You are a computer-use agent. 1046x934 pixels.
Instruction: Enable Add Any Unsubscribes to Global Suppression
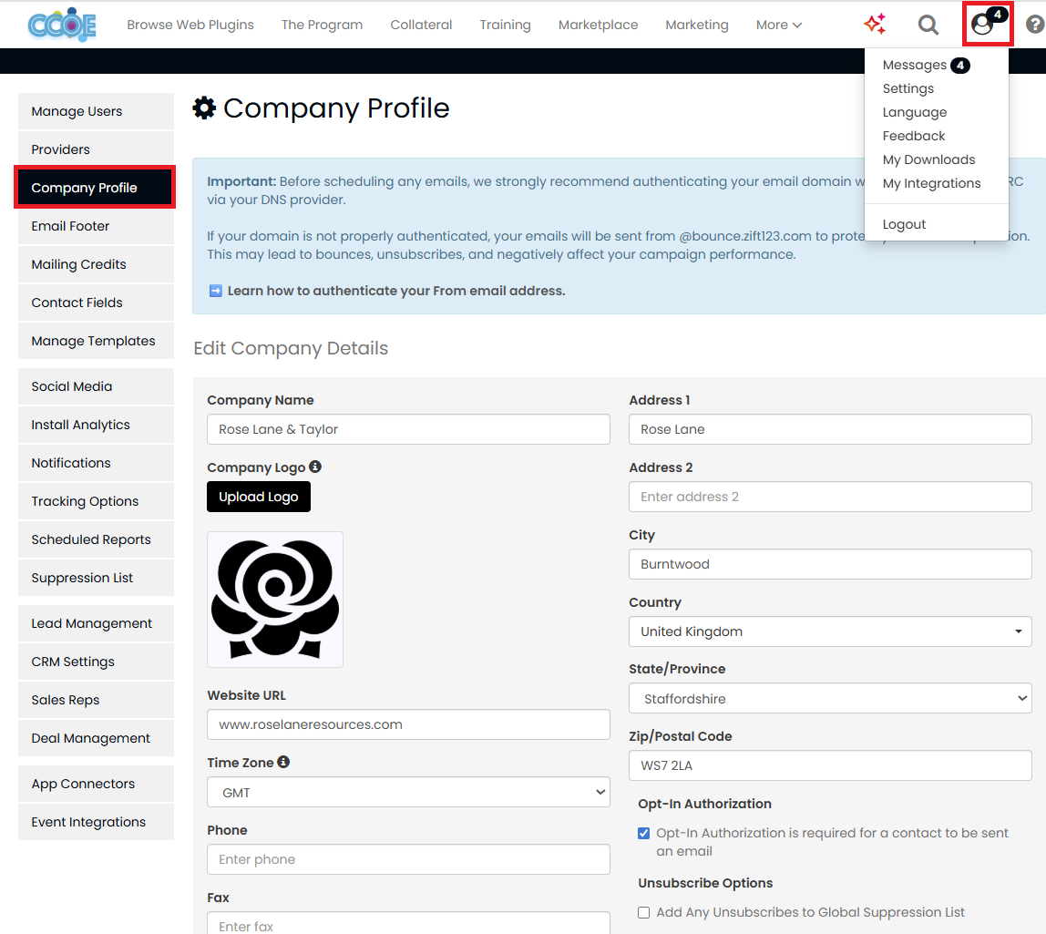coord(644,912)
